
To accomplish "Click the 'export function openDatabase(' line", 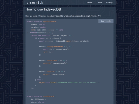I will (42, 22).
